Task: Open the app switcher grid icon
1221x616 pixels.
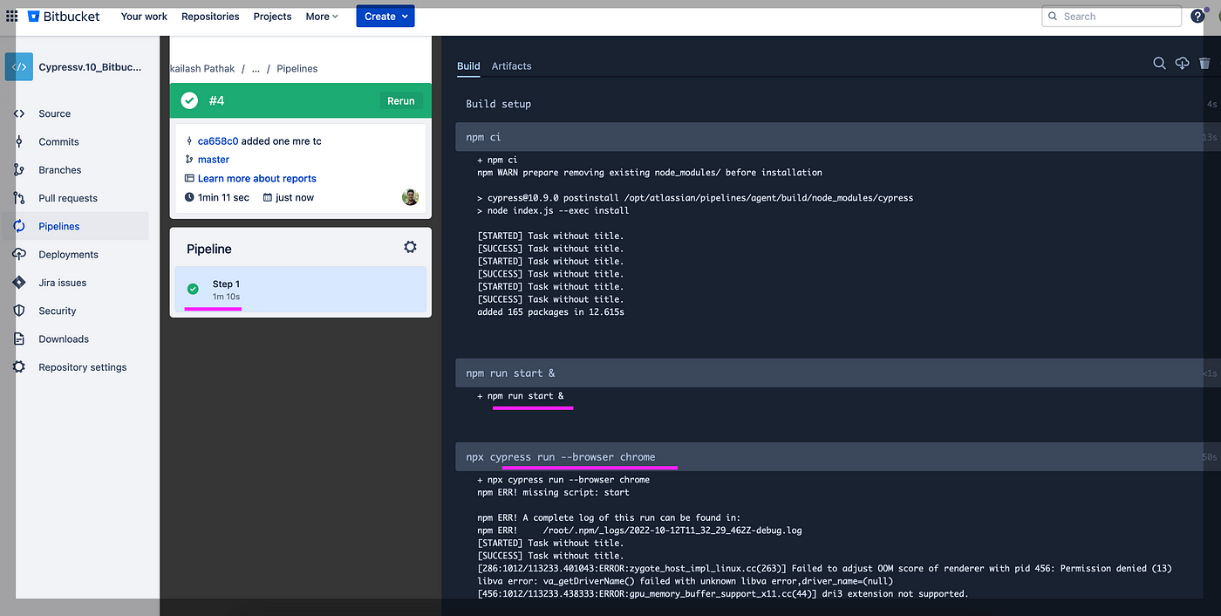Action: point(11,16)
